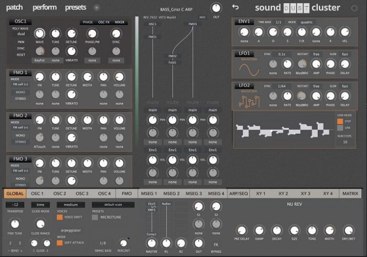
Task: Click the sunburst icon beside presets
Action: coord(96,8)
